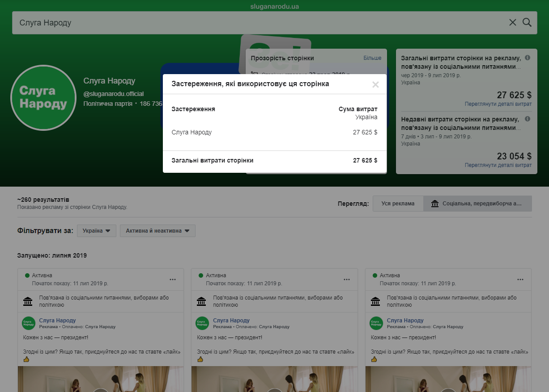This screenshot has width=549, height=392.
Task: Open spend details link under 27 625 $
Action: 498,104
